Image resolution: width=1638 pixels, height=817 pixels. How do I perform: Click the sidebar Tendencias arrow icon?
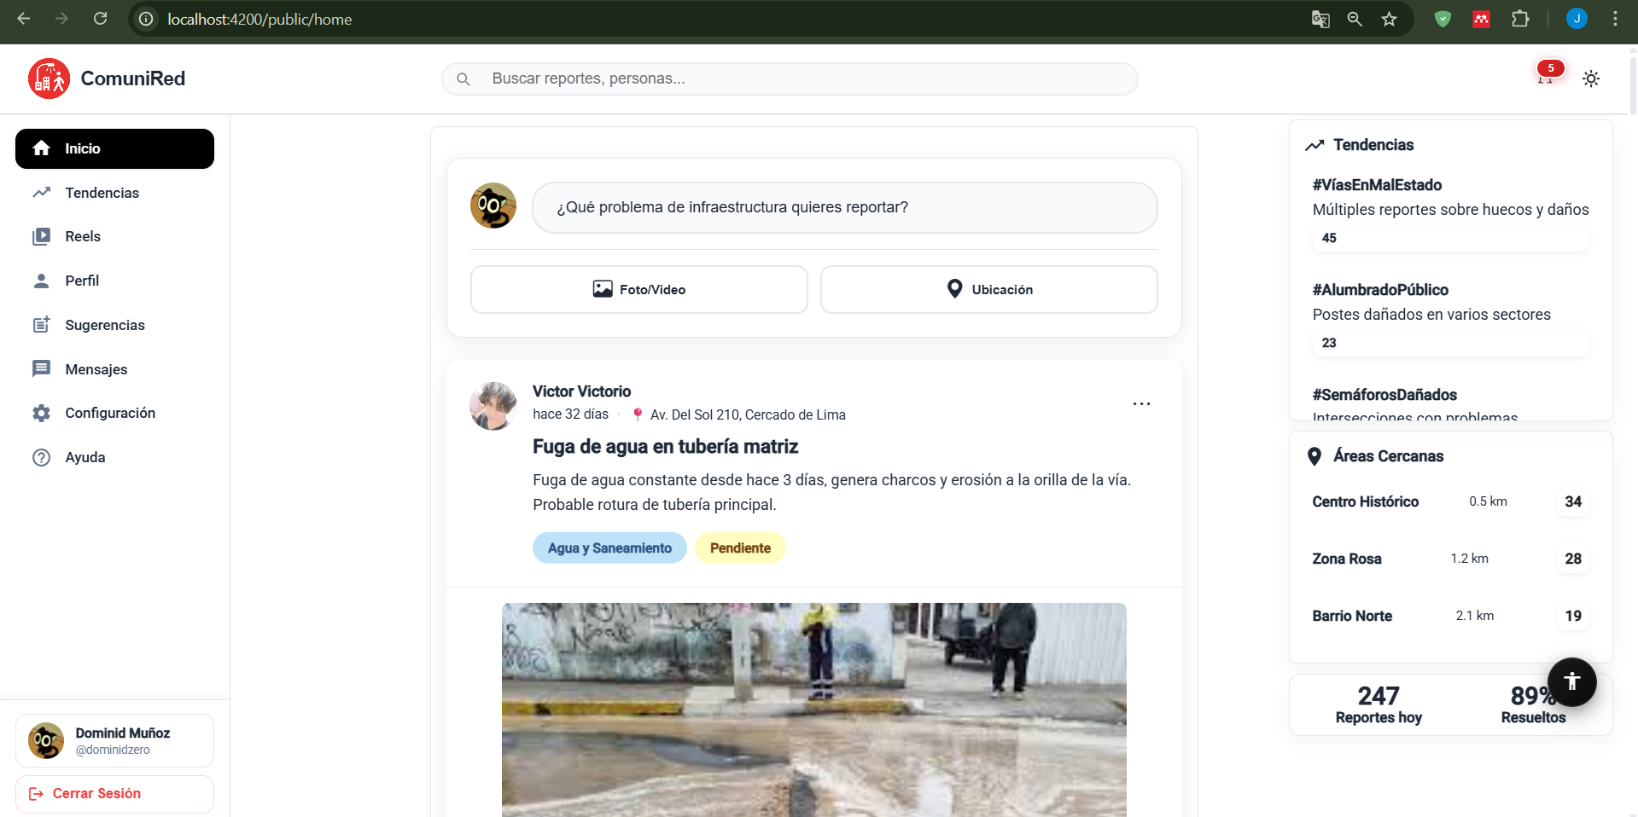coord(41,193)
